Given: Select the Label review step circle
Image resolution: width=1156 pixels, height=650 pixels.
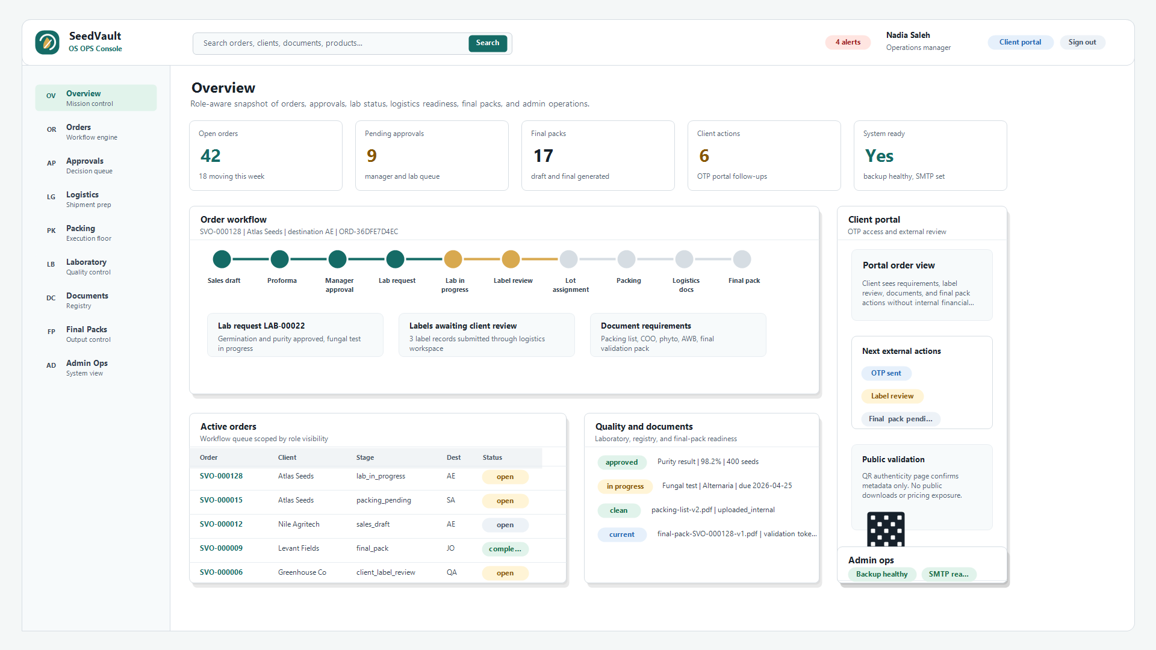Looking at the screenshot, I should (511, 259).
